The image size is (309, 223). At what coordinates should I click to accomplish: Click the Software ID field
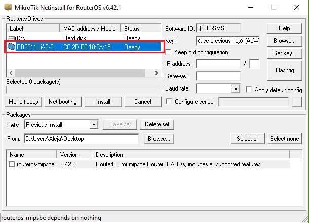(x=218, y=28)
